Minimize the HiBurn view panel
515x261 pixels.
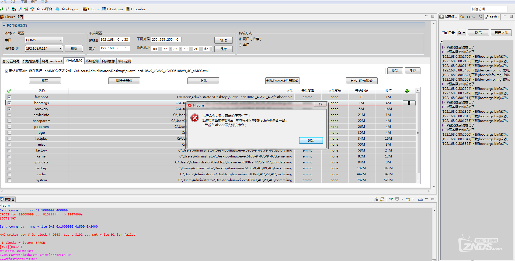427,16
